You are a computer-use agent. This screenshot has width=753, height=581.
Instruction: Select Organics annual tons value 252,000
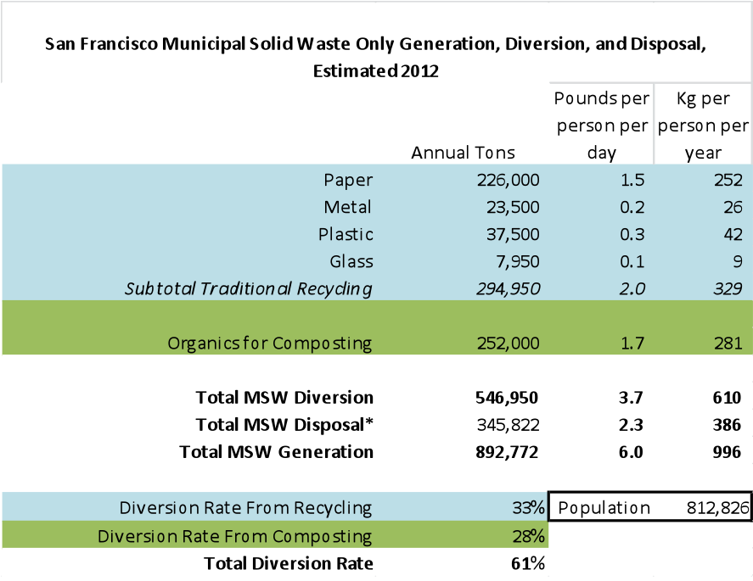[506, 344]
